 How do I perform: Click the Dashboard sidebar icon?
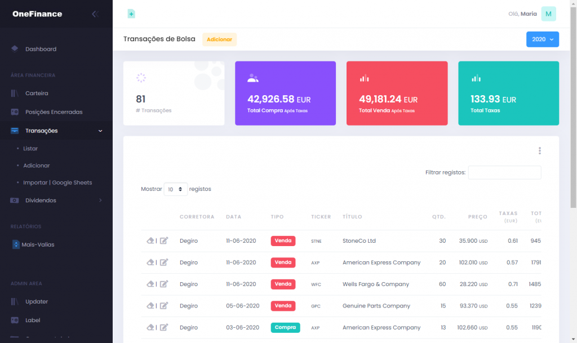point(15,49)
